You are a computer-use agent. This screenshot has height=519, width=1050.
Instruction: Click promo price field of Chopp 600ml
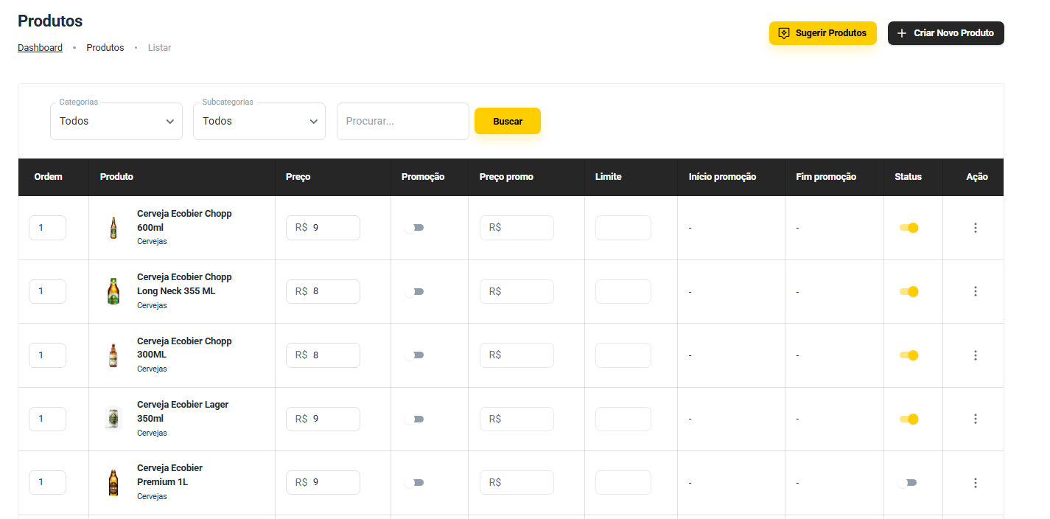517,228
